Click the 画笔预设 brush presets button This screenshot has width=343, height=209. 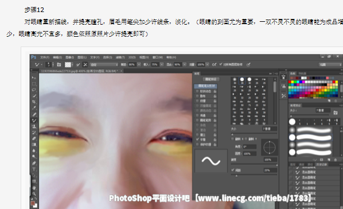(x=211, y=79)
